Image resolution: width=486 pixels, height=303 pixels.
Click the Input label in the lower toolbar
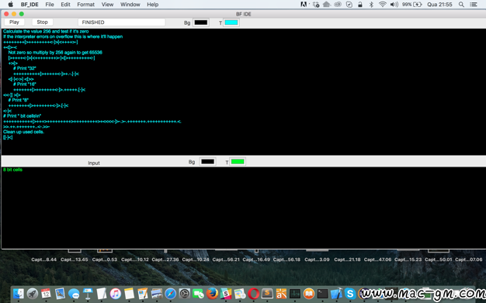pyautogui.click(x=94, y=163)
